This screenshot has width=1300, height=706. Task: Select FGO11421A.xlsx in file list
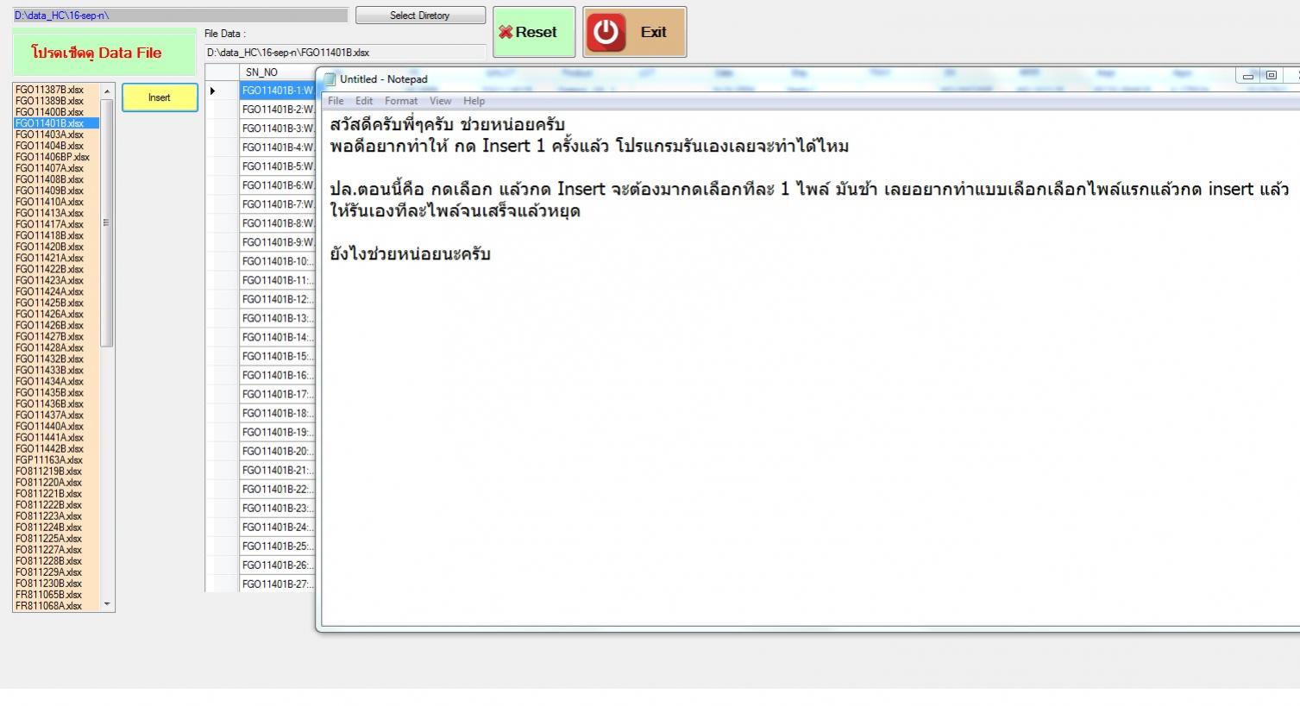click(50, 258)
